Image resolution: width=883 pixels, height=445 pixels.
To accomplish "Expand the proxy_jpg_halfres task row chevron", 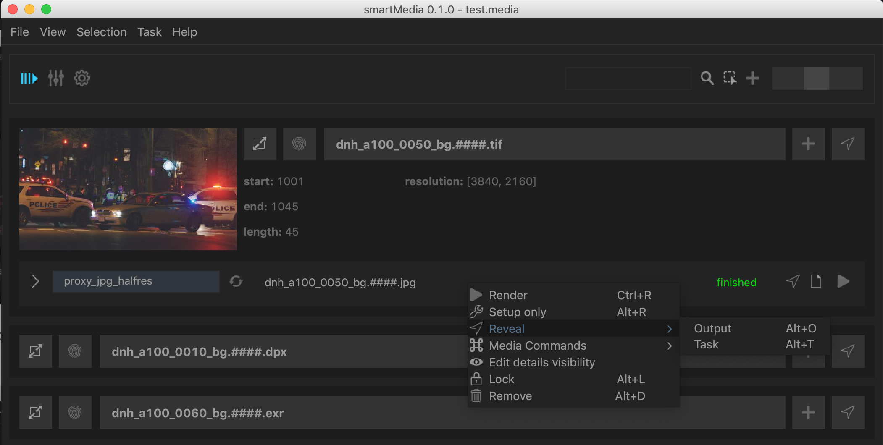I will click(35, 281).
